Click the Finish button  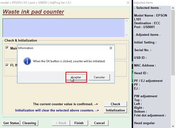[79, 123]
